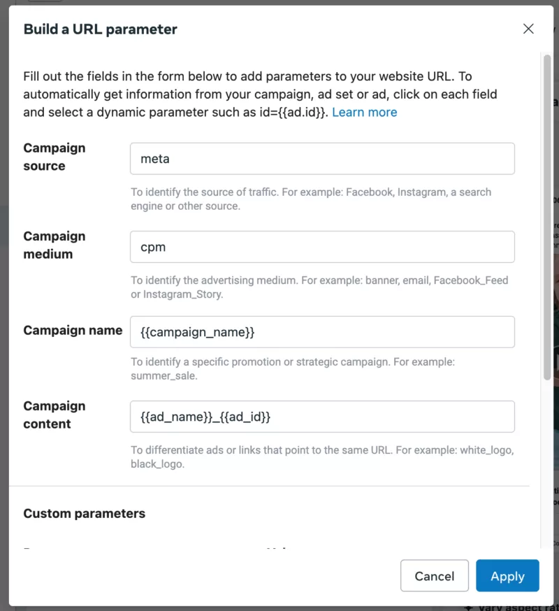Click the white_logo, black_logo example helper text
559x611 pixels.
(x=322, y=457)
